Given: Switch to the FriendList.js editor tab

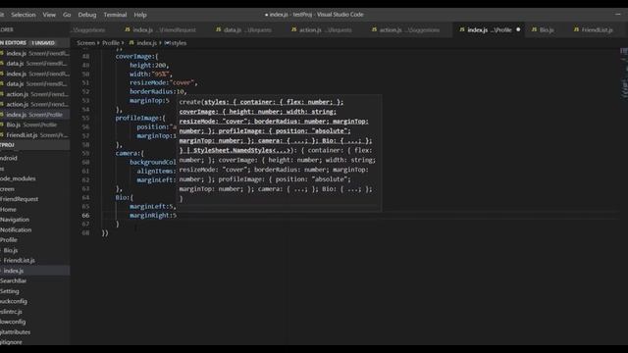Looking at the screenshot, I should click(x=597, y=30).
